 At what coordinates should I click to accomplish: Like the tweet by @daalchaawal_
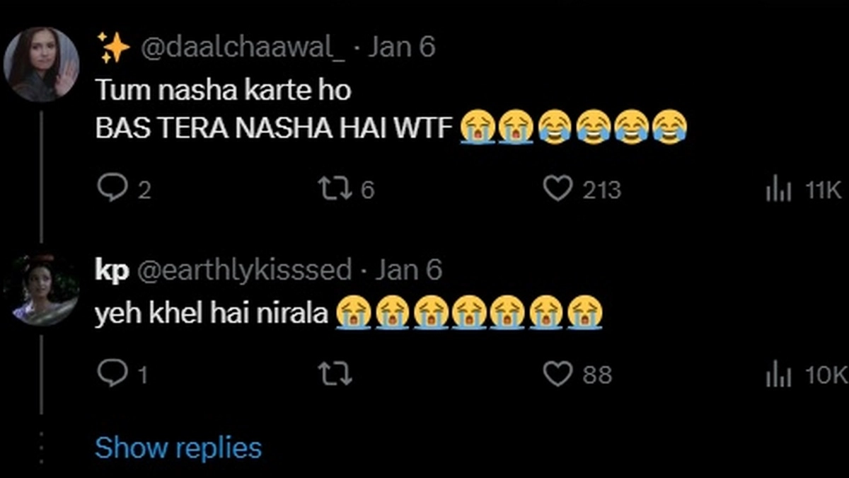[x=558, y=189]
